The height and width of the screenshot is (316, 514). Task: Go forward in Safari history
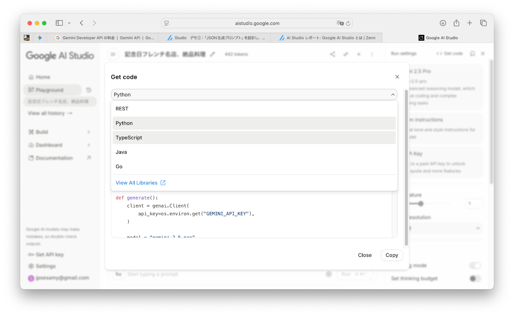[x=94, y=23]
